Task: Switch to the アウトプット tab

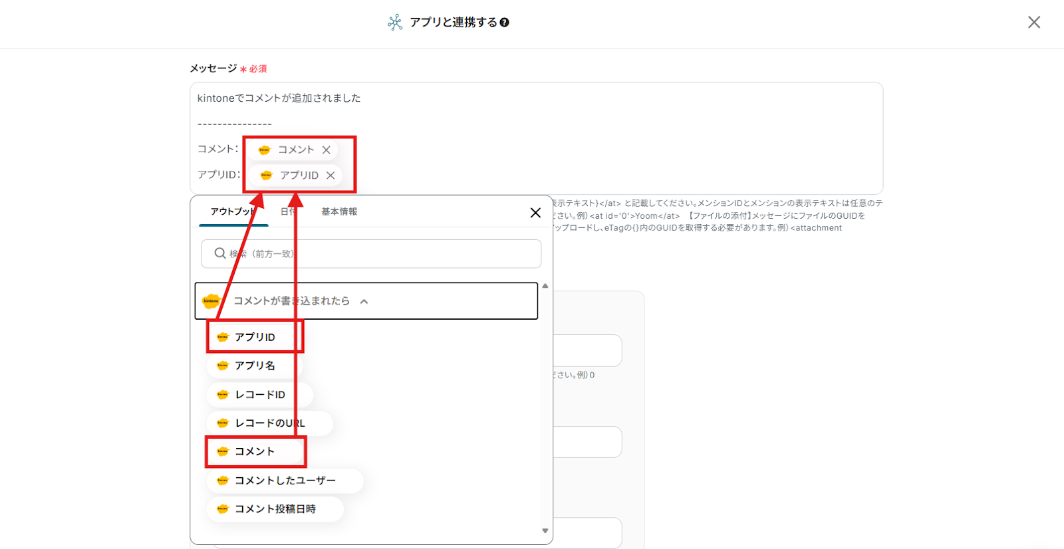Action: [x=233, y=211]
